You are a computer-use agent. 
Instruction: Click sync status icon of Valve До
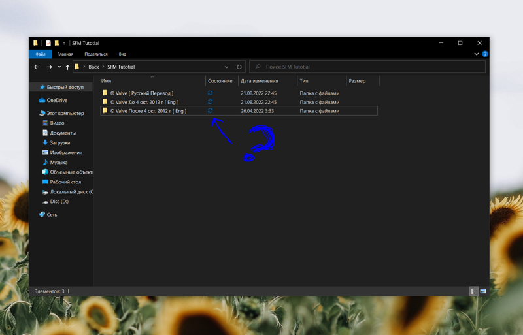point(210,102)
